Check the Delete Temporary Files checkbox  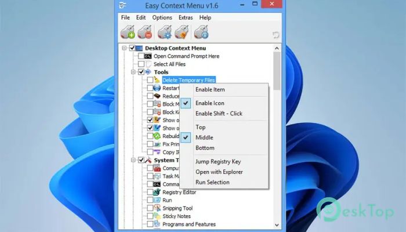[x=150, y=80]
